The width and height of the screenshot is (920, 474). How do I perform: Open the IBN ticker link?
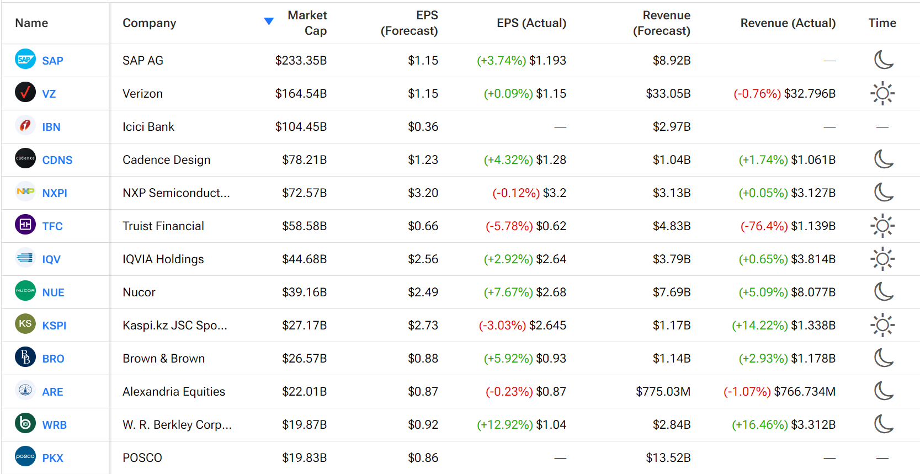[51, 127]
